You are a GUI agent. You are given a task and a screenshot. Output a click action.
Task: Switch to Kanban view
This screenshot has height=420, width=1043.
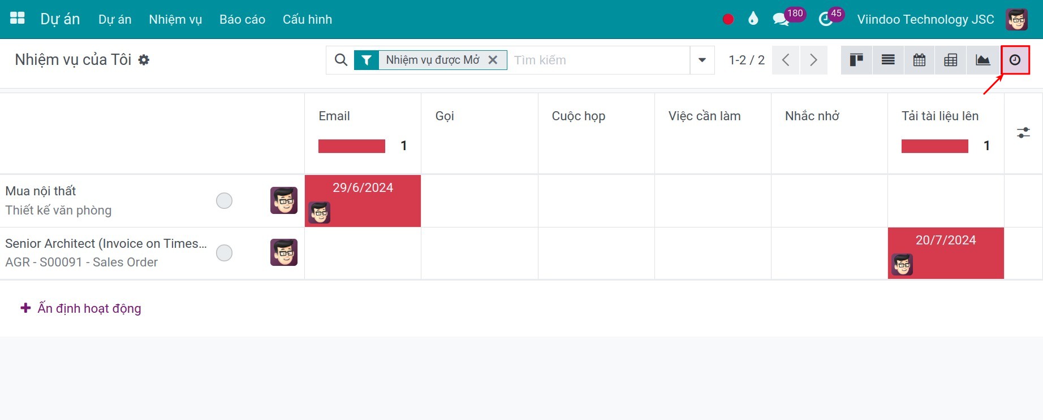pyautogui.click(x=856, y=60)
